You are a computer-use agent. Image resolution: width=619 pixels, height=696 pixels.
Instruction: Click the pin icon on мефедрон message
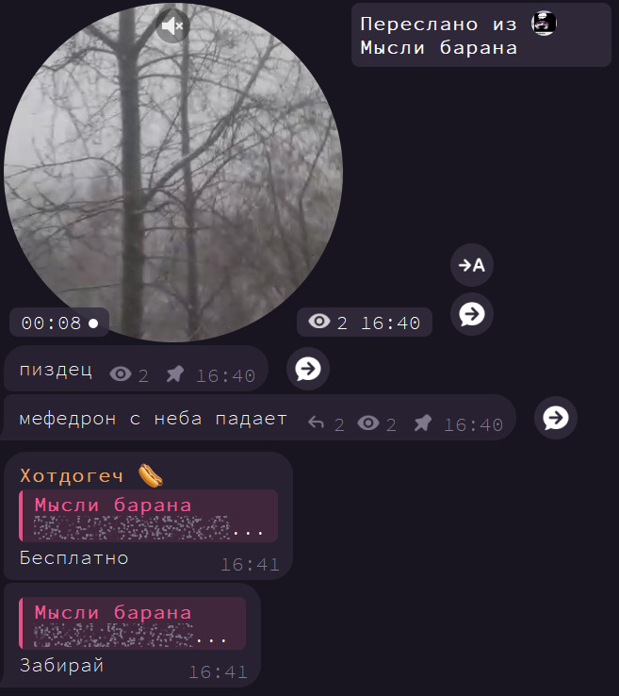423,423
